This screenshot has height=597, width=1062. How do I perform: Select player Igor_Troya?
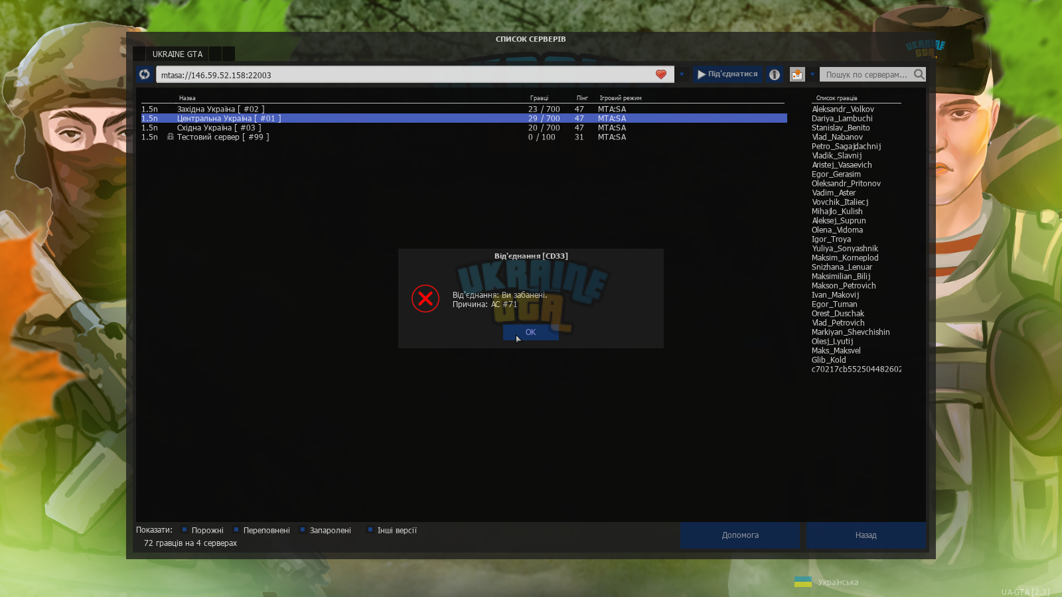coord(832,239)
